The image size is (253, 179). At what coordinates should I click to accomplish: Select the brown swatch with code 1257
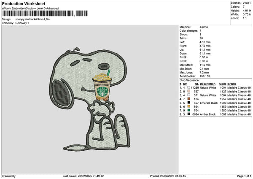[188, 99]
